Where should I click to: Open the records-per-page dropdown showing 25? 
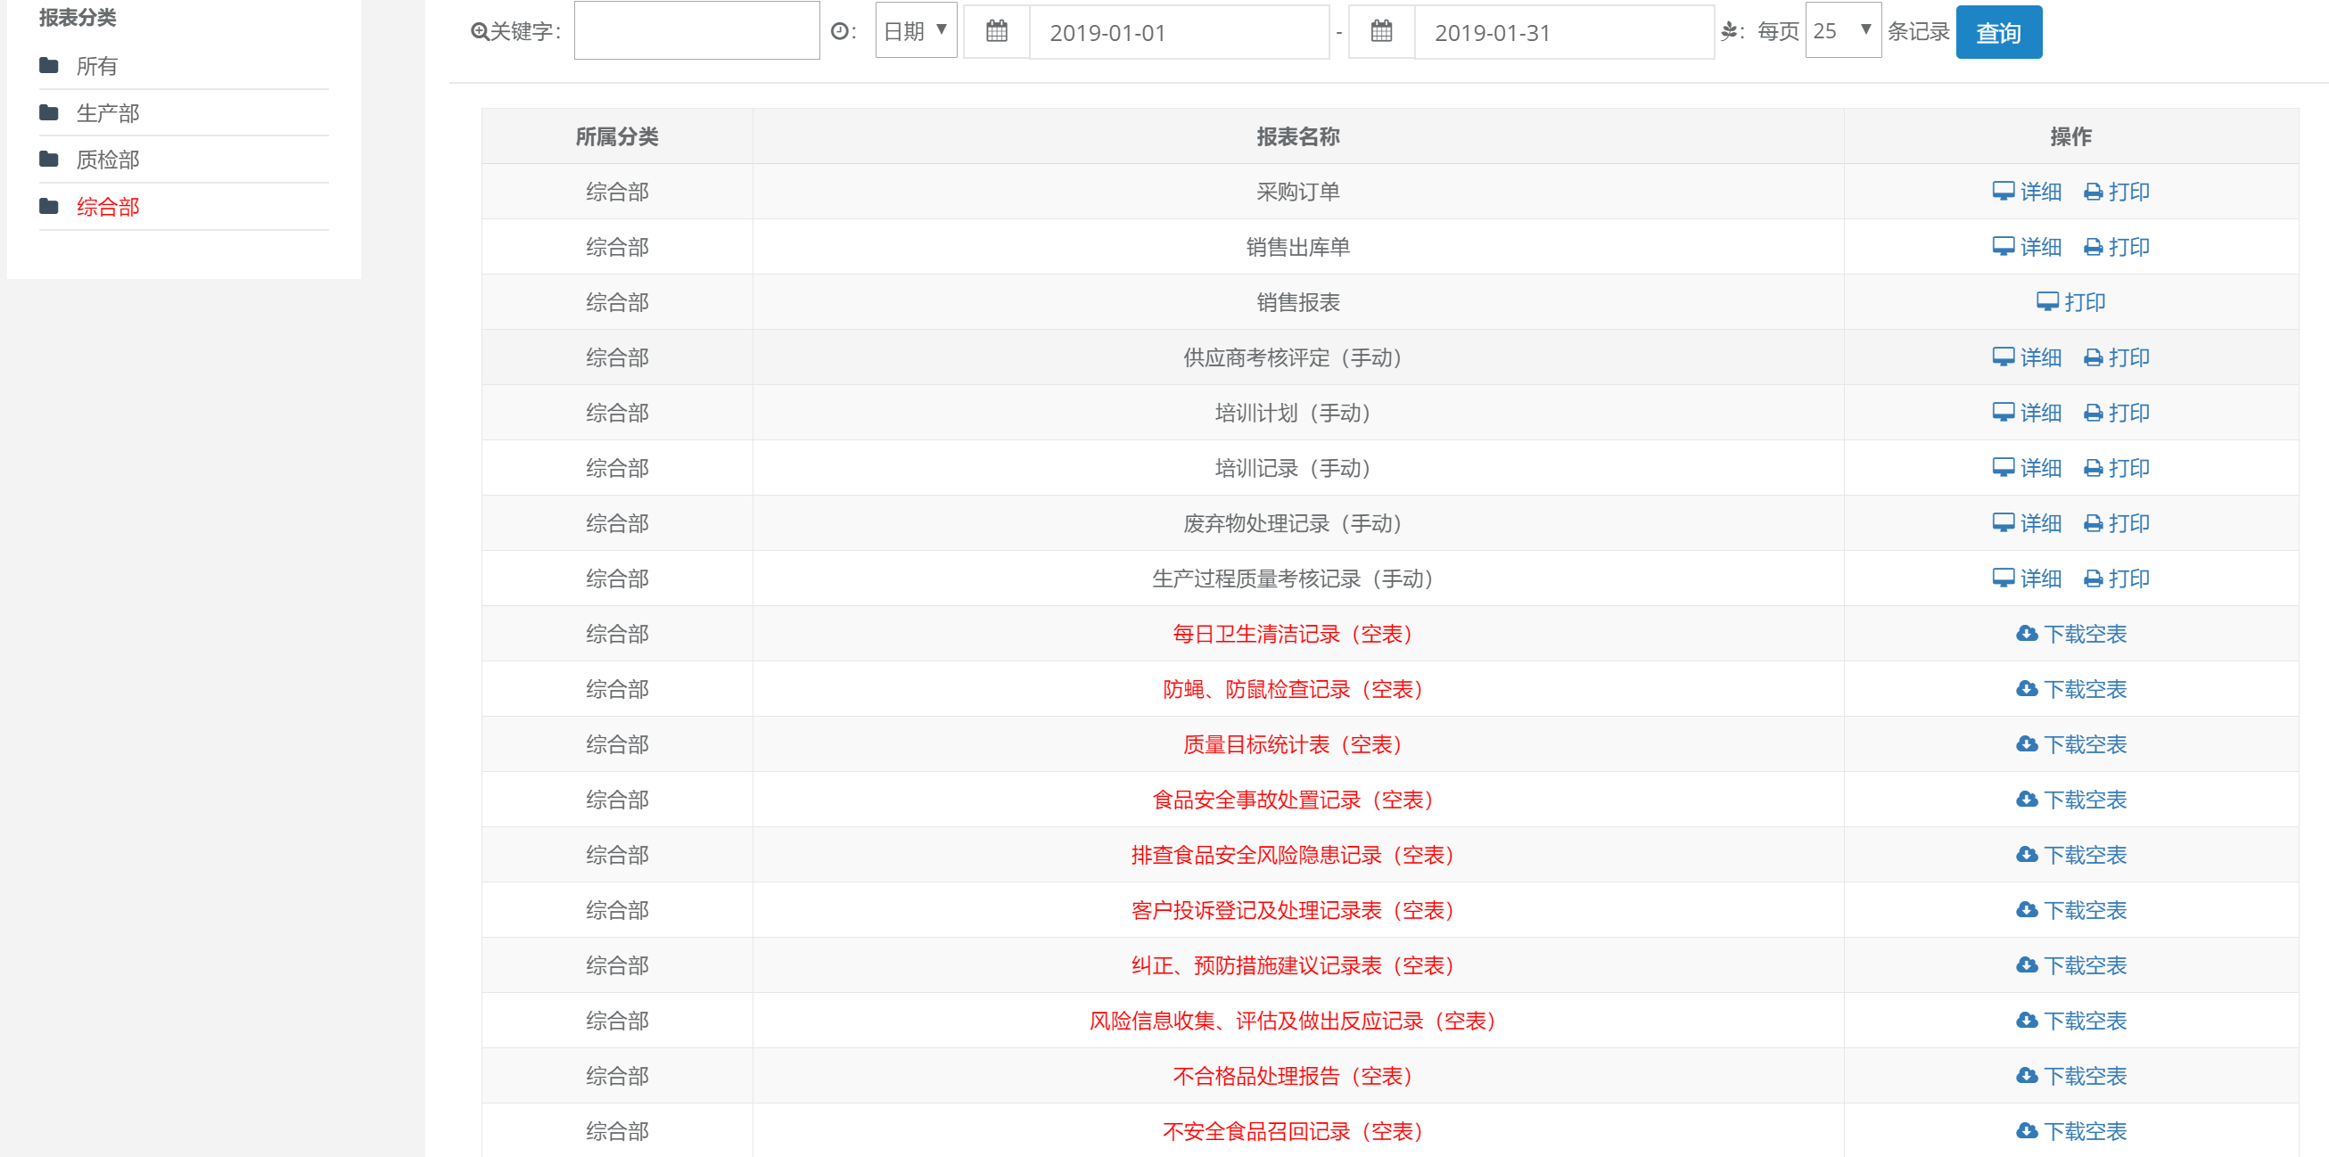point(1842,31)
